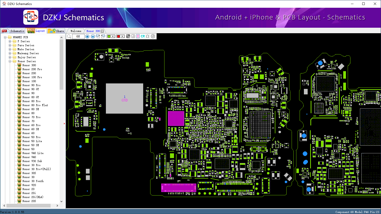Expand the Enjoy Series folder

(10, 57)
